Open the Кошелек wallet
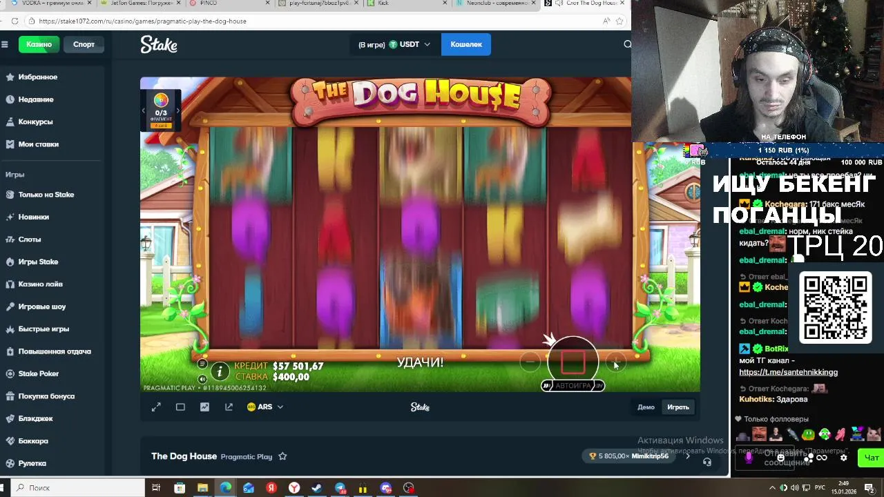Screen dimensions: 884x497 click(466, 44)
